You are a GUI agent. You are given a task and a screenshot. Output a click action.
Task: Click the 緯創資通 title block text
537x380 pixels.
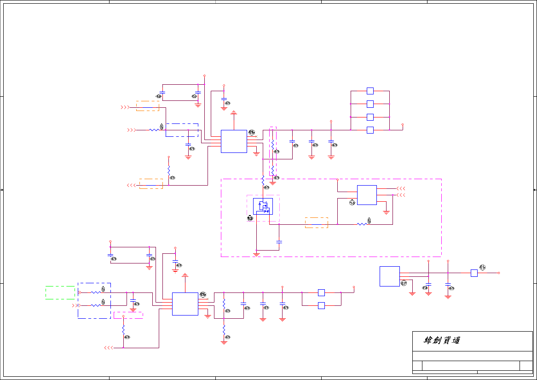442,340
